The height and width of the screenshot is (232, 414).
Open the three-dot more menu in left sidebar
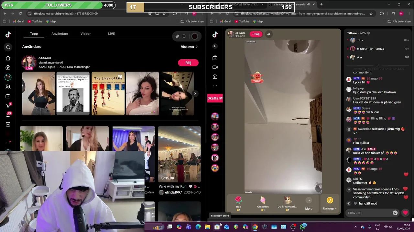click(8, 143)
